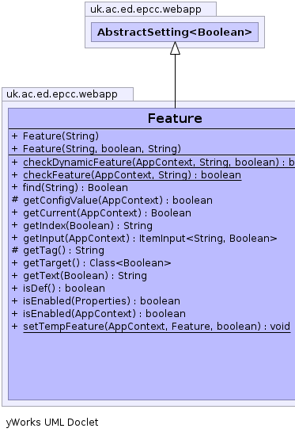
Task: Select the find(String) : Boolean method
Action: [x=75, y=188]
